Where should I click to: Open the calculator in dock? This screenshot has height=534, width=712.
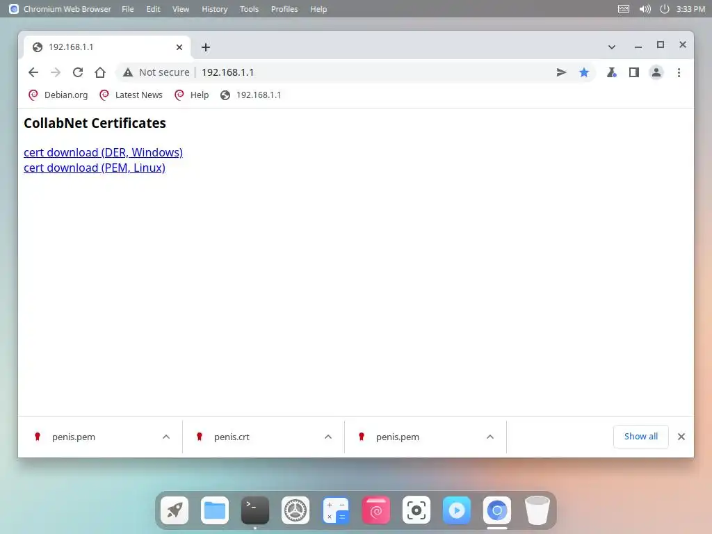point(336,510)
